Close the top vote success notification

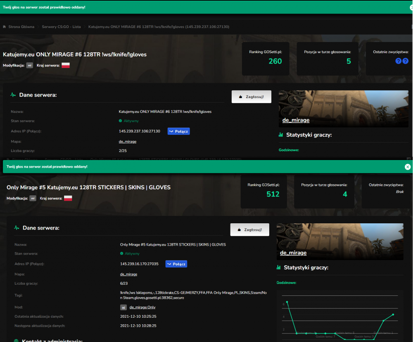[411, 8]
